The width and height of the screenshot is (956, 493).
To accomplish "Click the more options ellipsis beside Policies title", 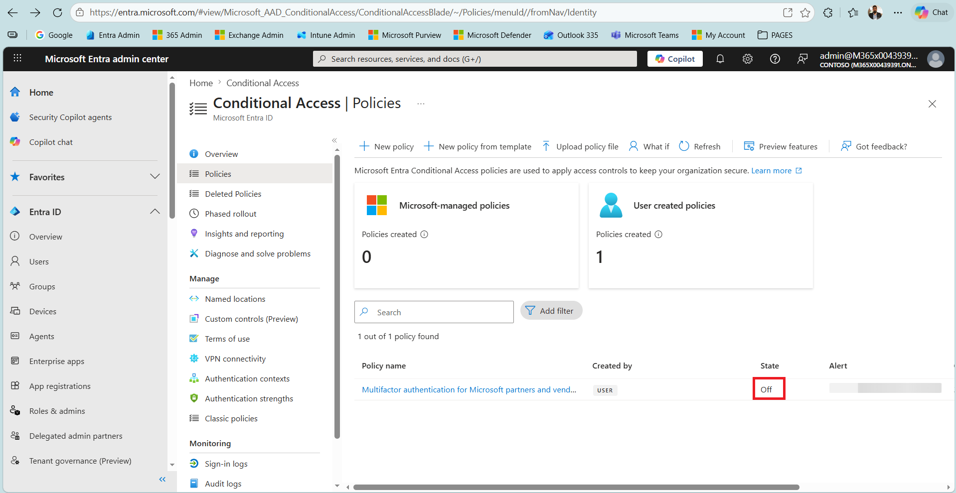I will point(421,104).
